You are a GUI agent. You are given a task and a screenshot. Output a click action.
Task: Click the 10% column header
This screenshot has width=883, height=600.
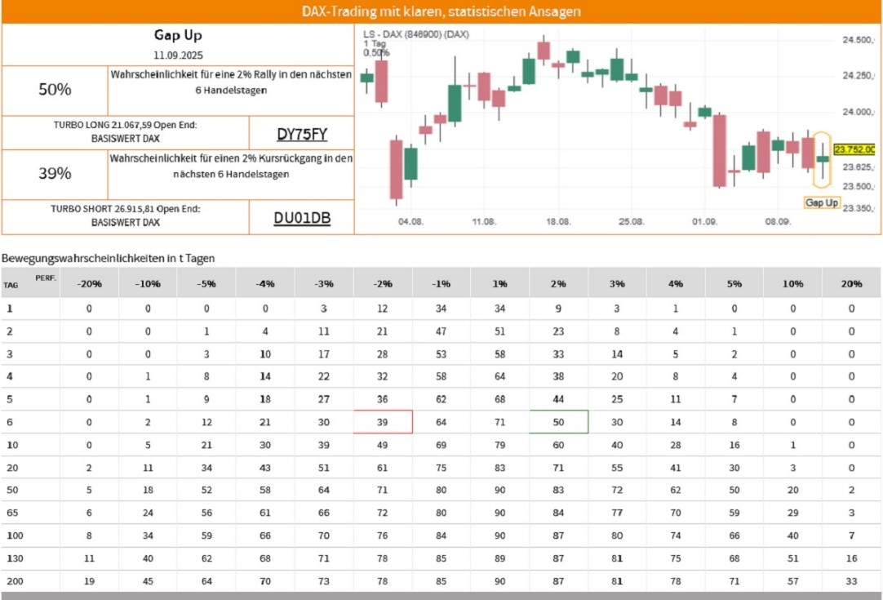(793, 284)
